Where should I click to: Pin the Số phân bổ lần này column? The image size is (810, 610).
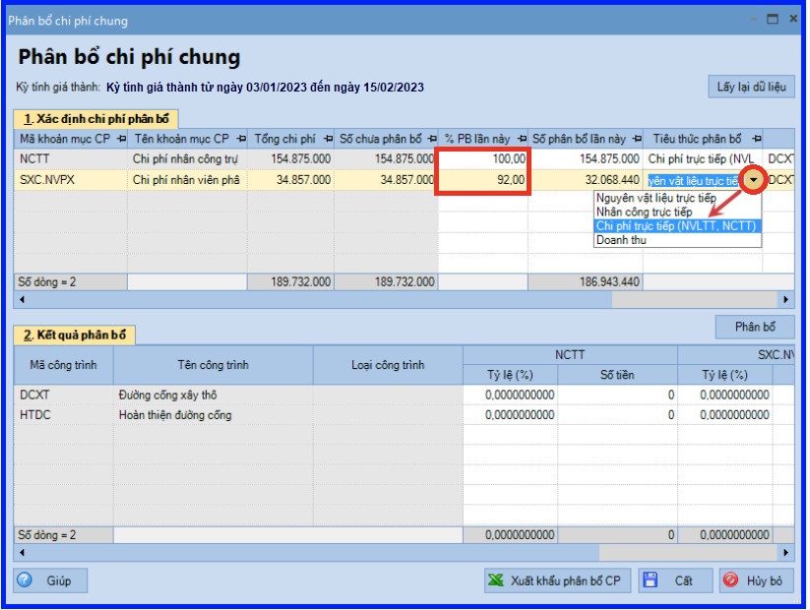(638, 139)
